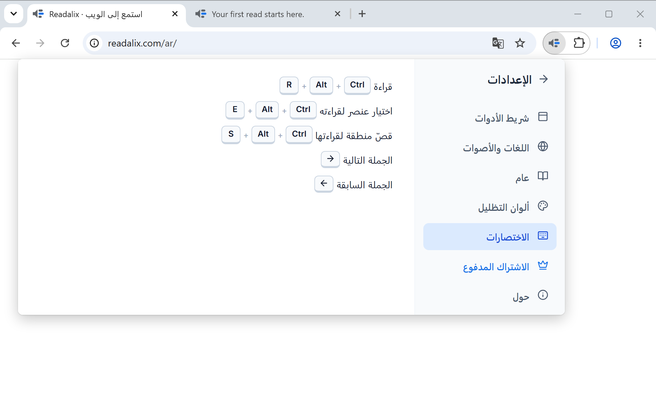The width and height of the screenshot is (656, 410).
Task: Bookmark this page with the star icon
Action: click(x=520, y=43)
